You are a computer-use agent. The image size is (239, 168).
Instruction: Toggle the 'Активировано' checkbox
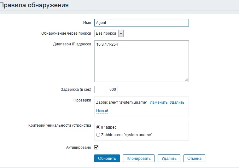click(96, 147)
